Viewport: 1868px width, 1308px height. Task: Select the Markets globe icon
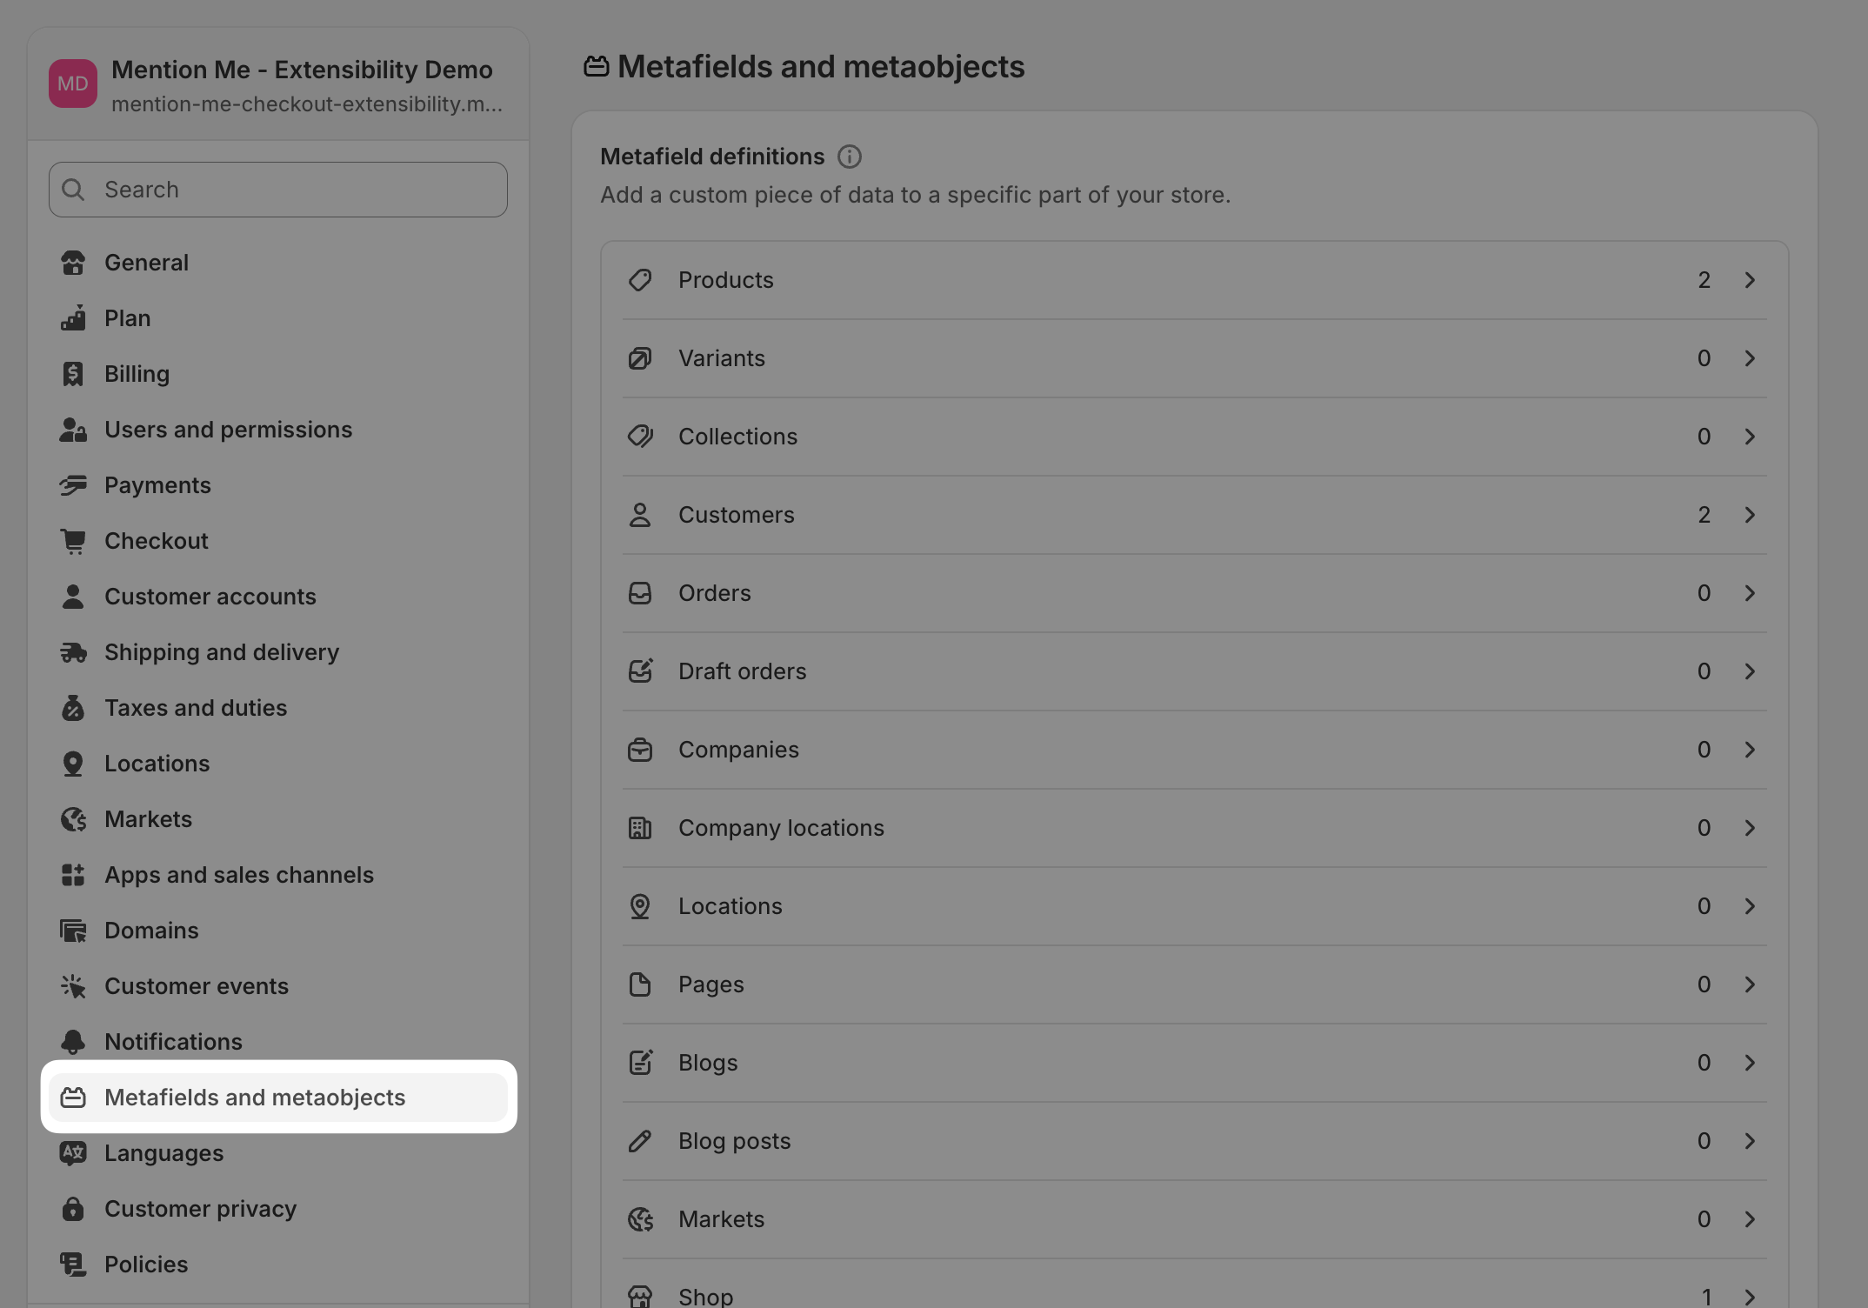[73, 818]
